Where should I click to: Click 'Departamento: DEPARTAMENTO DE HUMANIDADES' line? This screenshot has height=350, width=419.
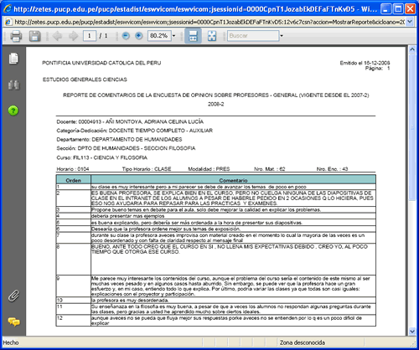(119, 139)
